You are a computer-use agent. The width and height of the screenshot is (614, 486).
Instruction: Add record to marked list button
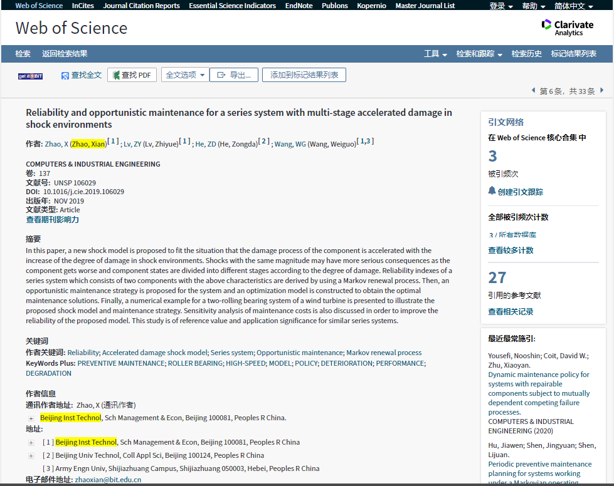tap(304, 75)
